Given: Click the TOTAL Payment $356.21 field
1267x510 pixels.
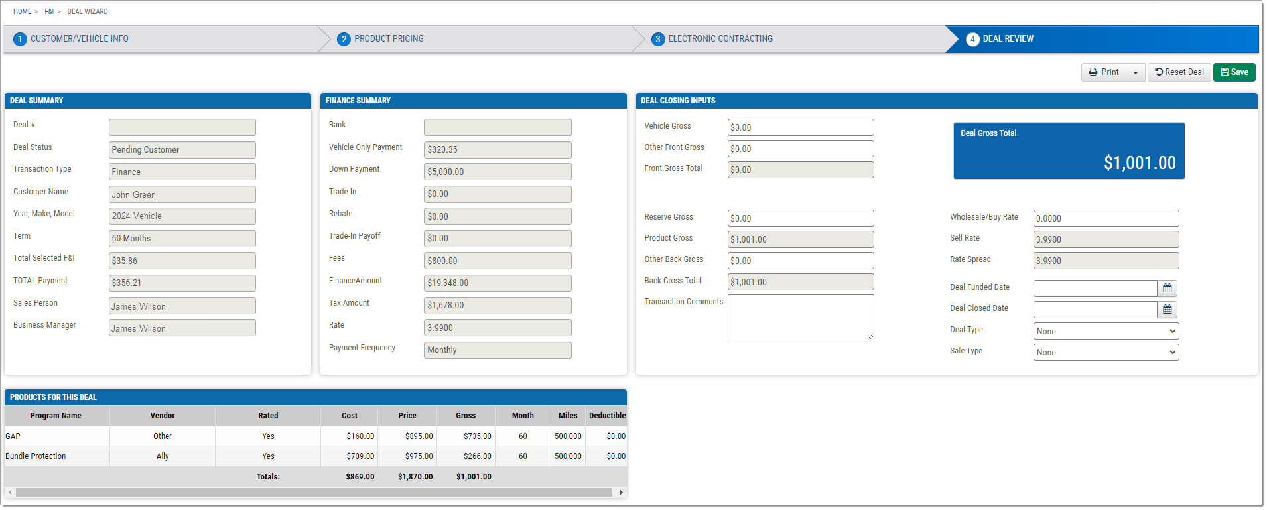Looking at the screenshot, I should 182,283.
